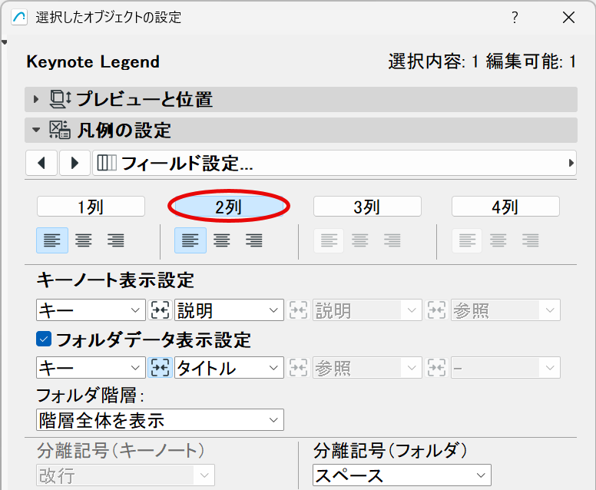The width and height of the screenshot is (596, 490).
Task: Uncheck フォルダデータ表示設定 checkbox
Action: [x=44, y=339]
